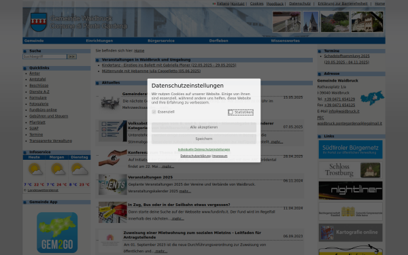Viewport: 408px width, 255px height.
Task: Click the Gemeinde Waidbruck coat of arms logo
Action: (x=39, y=22)
